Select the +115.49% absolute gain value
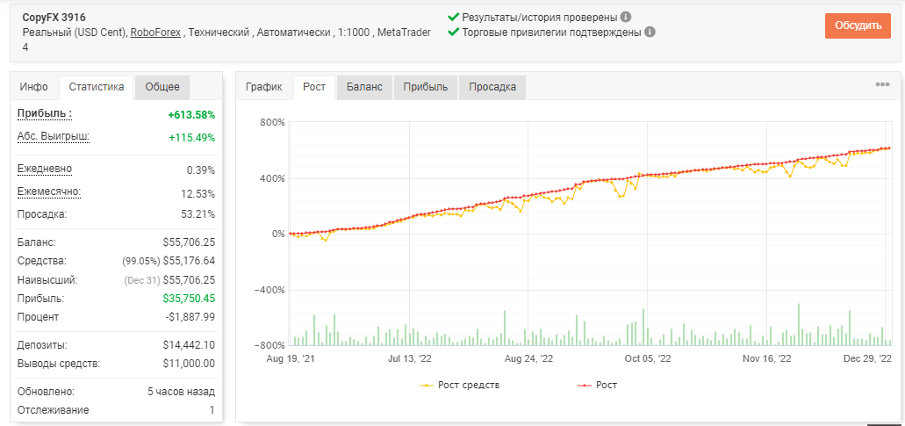Viewport: 905px width, 426px height. (x=191, y=138)
